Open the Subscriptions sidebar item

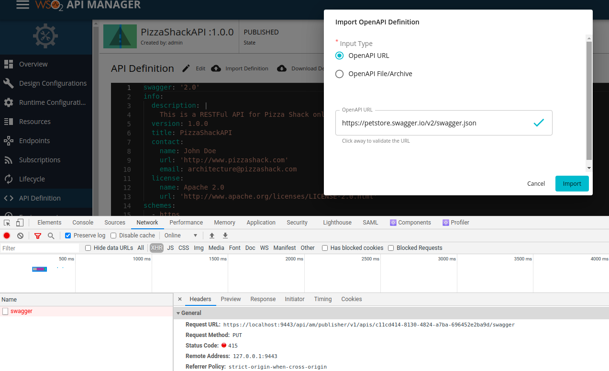point(46,160)
